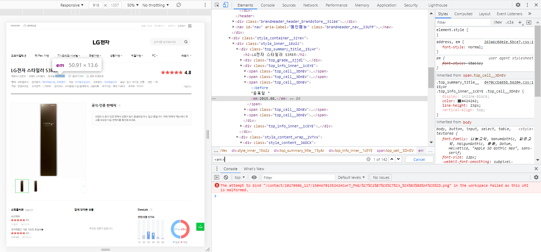Switch to the Computed styles tab
Image resolution: width=541 pixels, height=252 pixels.
(x=463, y=14)
